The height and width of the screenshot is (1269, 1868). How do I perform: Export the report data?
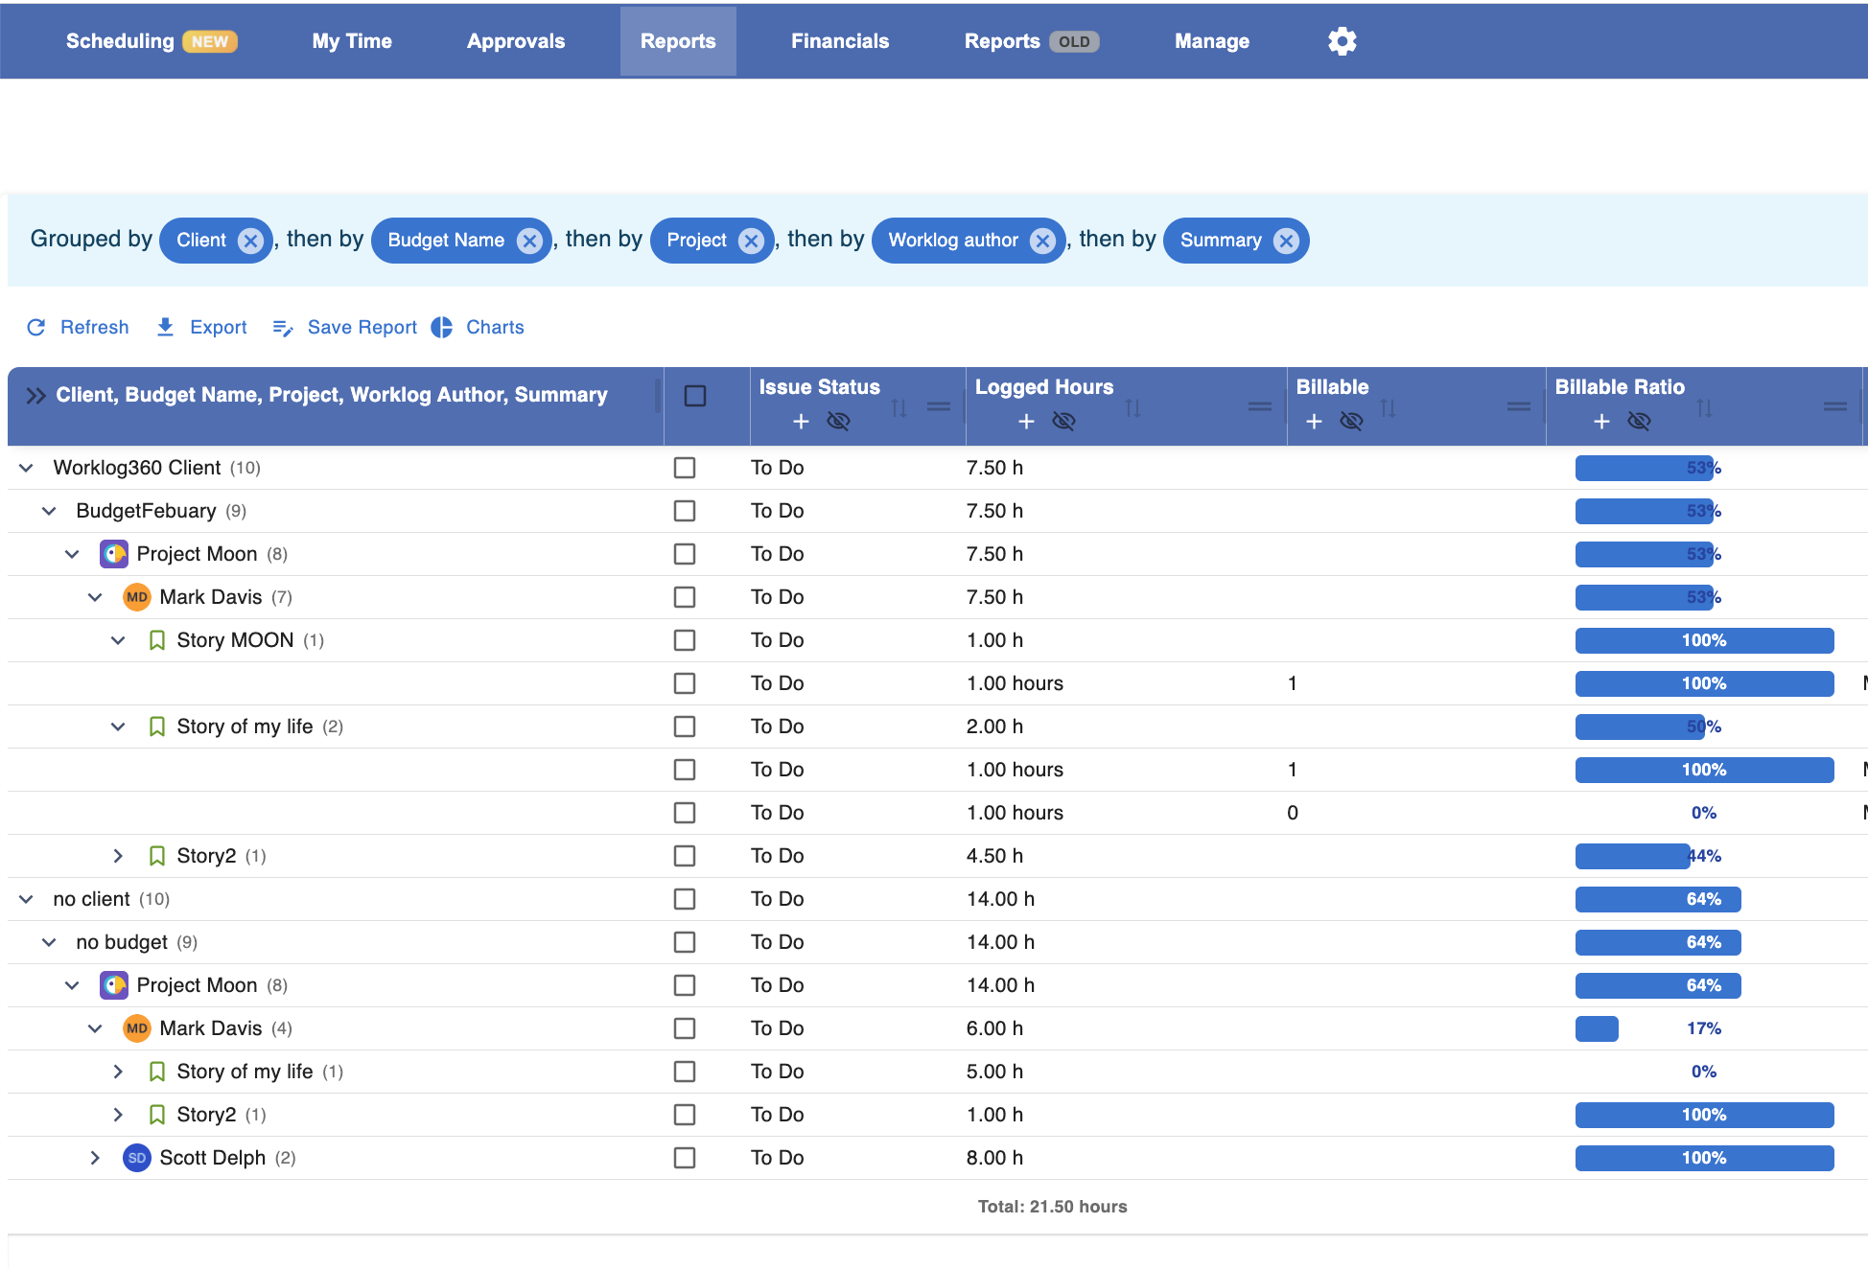point(201,328)
